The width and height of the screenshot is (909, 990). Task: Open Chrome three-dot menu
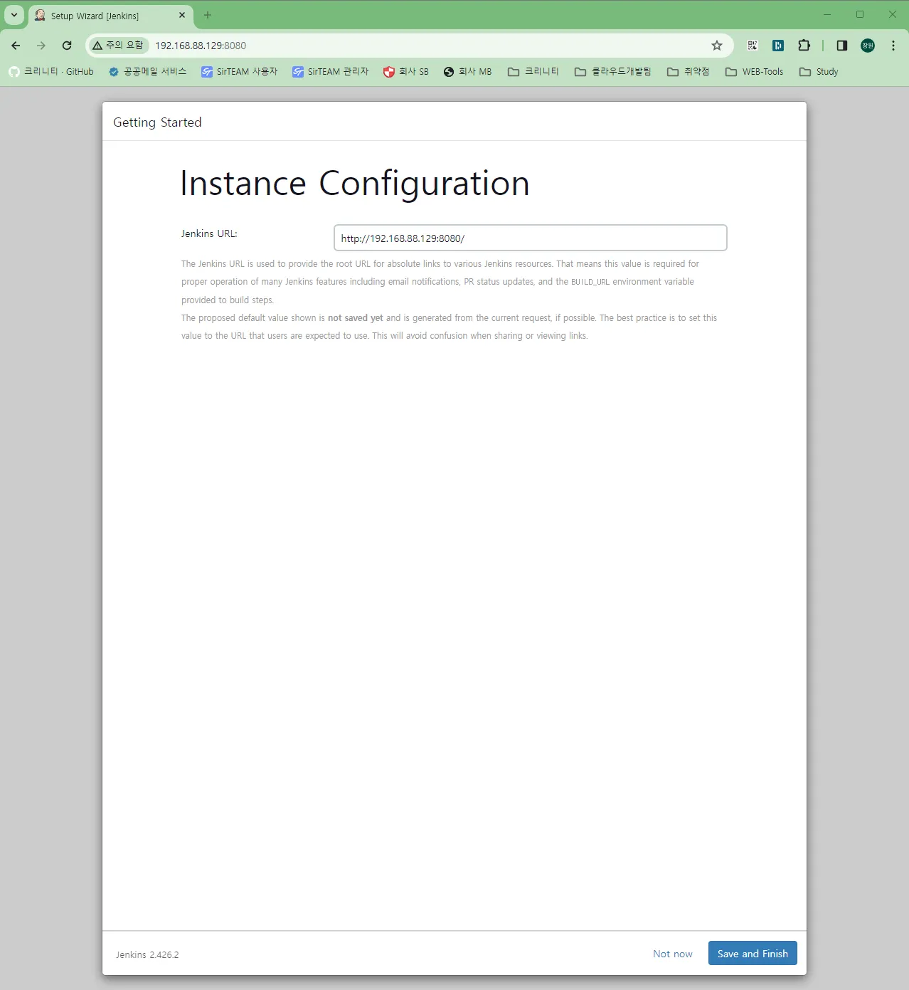[x=893, y=46]
